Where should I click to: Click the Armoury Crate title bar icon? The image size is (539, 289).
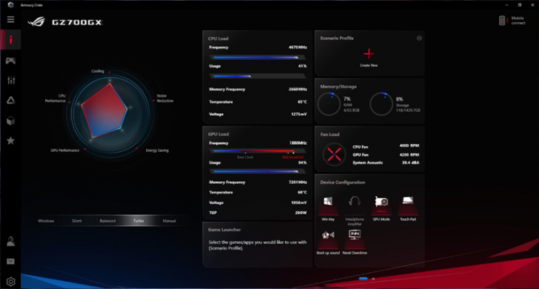[x=11, y=5]
